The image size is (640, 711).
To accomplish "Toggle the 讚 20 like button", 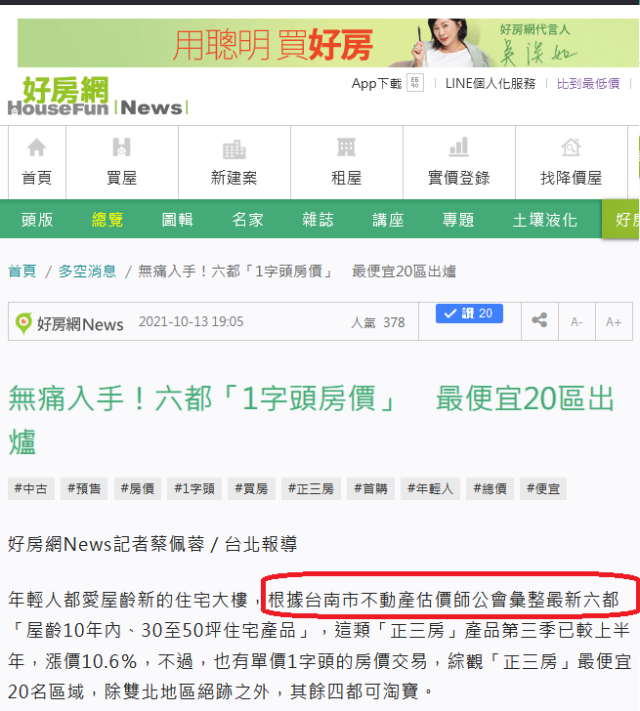I will [x=469, y=314].
